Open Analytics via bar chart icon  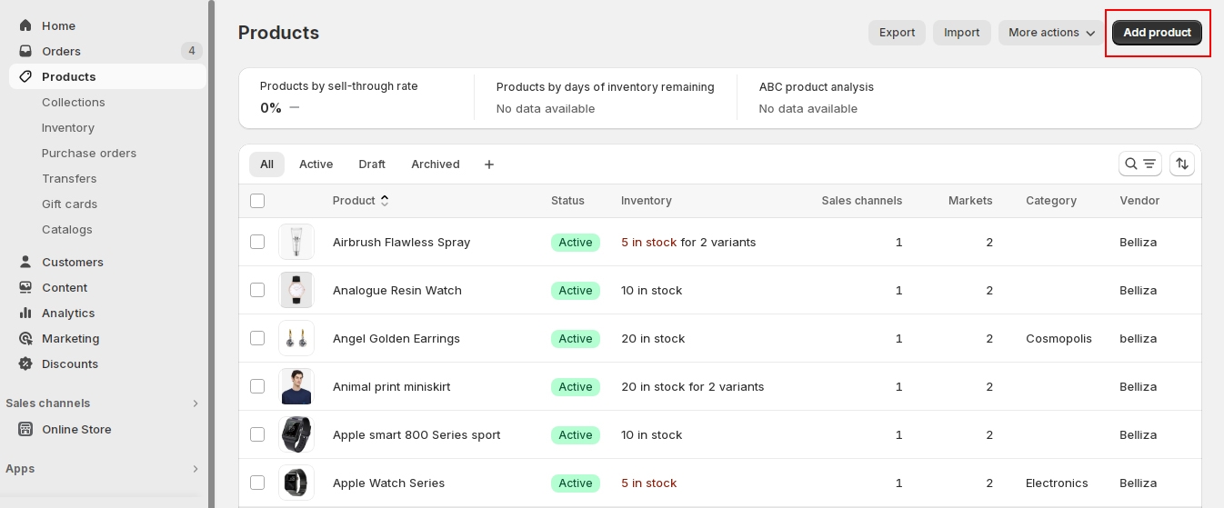(25, 313)
